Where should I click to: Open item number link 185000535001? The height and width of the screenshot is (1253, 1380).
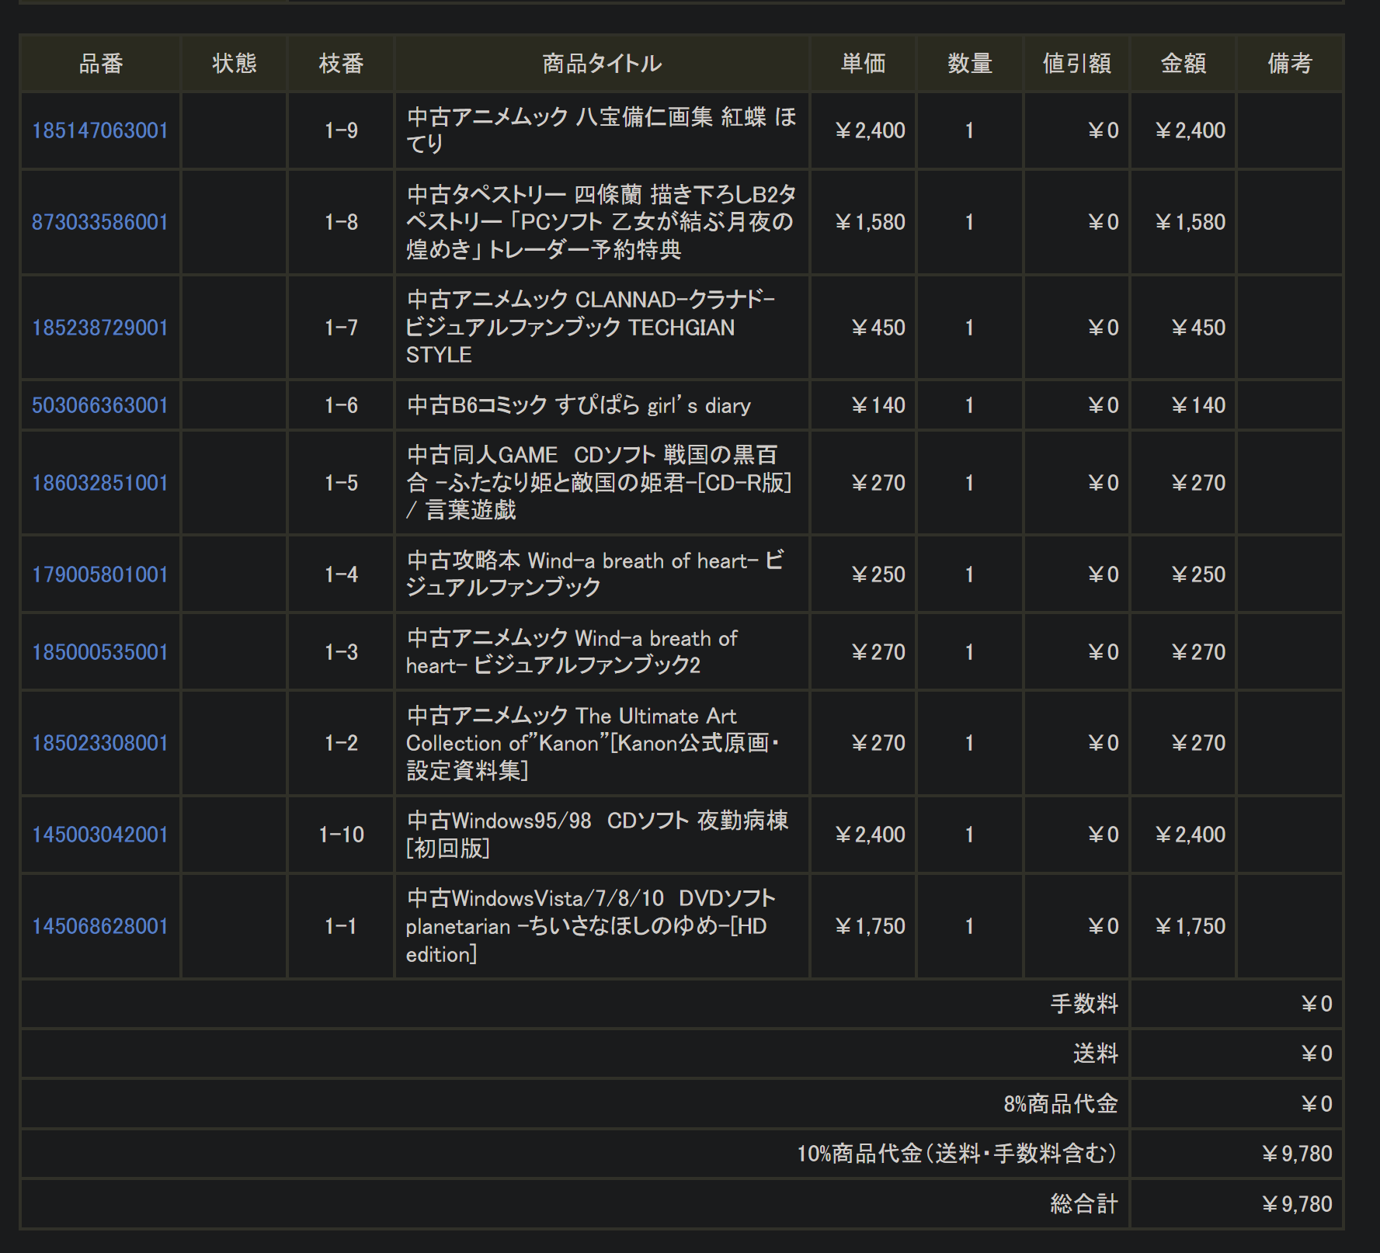click(x=99, y=652)
